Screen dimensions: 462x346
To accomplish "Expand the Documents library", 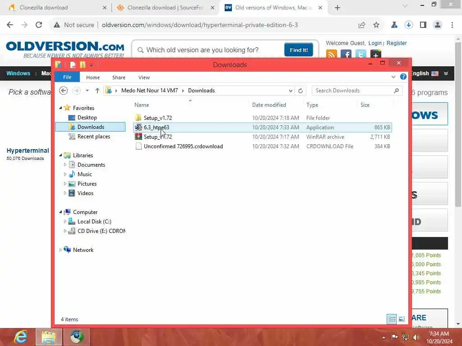I will 65,165.
